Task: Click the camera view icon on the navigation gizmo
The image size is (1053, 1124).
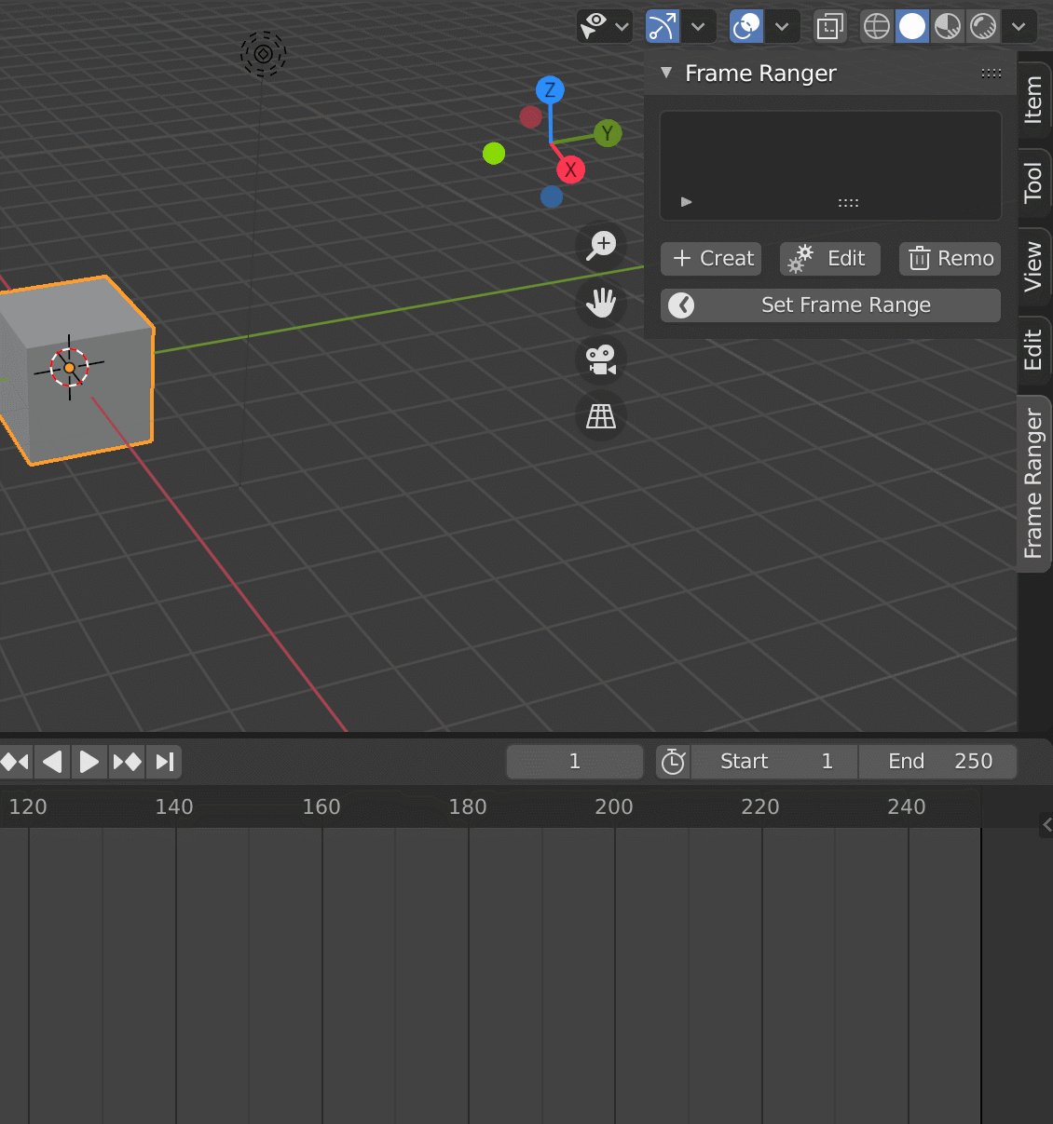Action: (600, 360)
